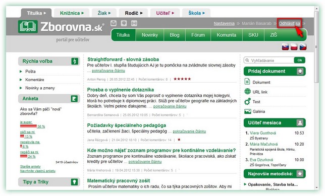The image size is (325, 196).
Task: Click the Zborovna.sk book logo
Action: 28,27
